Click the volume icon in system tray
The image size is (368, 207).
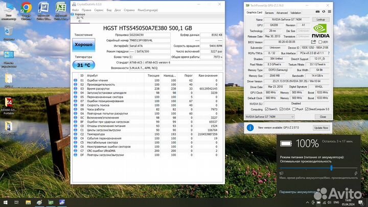coord(329,202)
